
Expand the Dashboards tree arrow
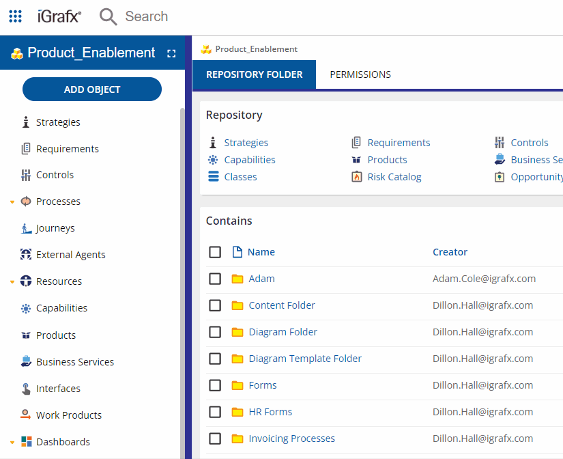pyautogui.click(x=12, y=443)
